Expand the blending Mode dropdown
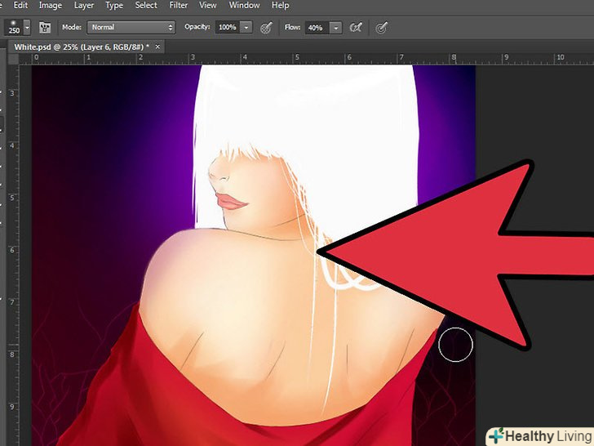This screenshot has width=594, height=446. point(131,28)
